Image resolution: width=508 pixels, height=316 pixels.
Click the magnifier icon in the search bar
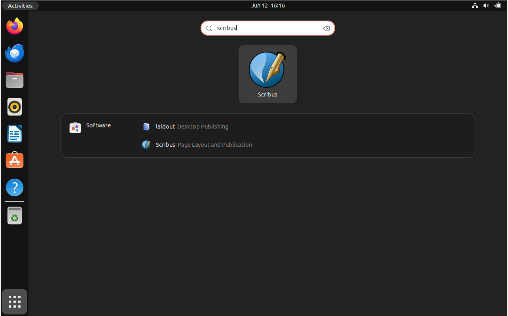click(x=209, y=28)
